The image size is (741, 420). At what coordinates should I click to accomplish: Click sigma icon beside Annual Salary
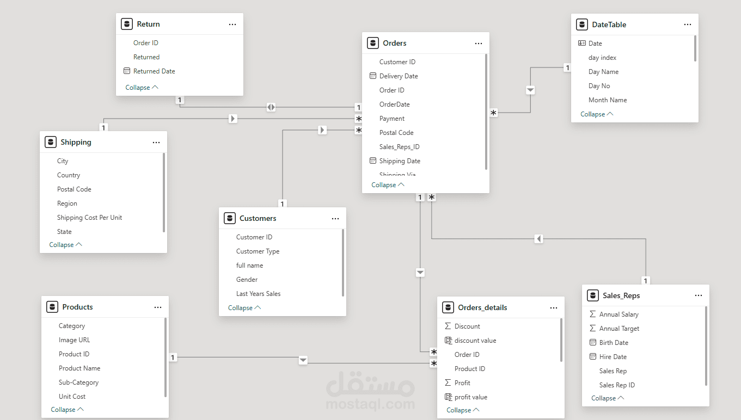pyautogui.click(x=593, y=314)
